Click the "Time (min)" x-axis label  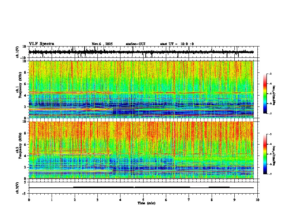coord(146,203)
